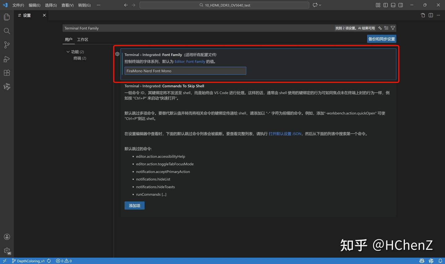Switch to the 工作区 settings tab
The width and height of the screenshot is (445, 264).
click(83, 40)
